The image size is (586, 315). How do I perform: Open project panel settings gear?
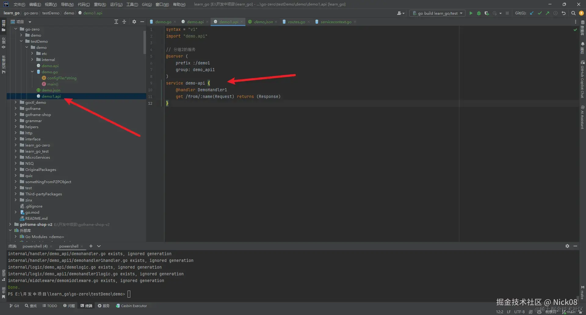coord(134,22)
